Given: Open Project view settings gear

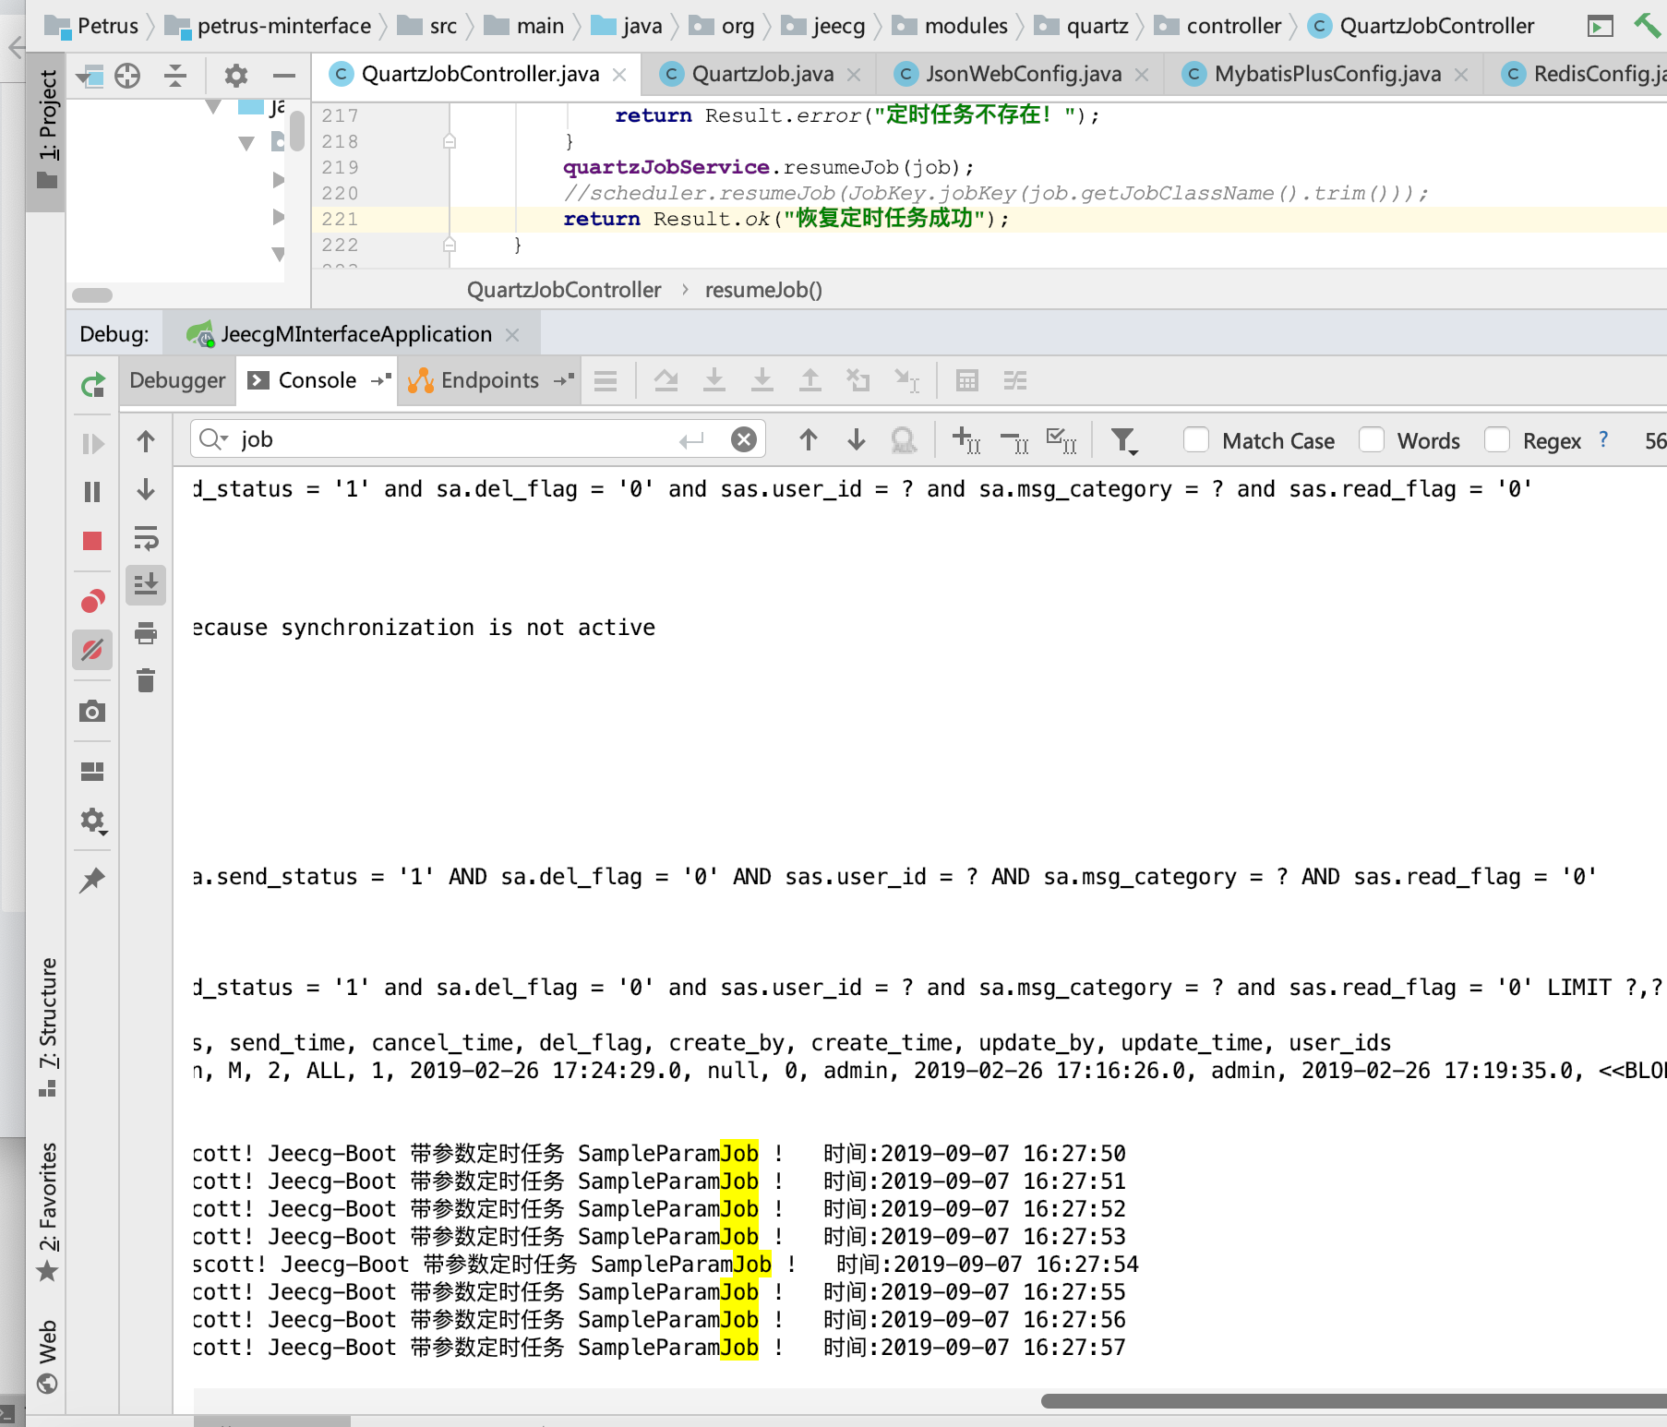Looking at the screenshot, I should click(x=236, y=75).
